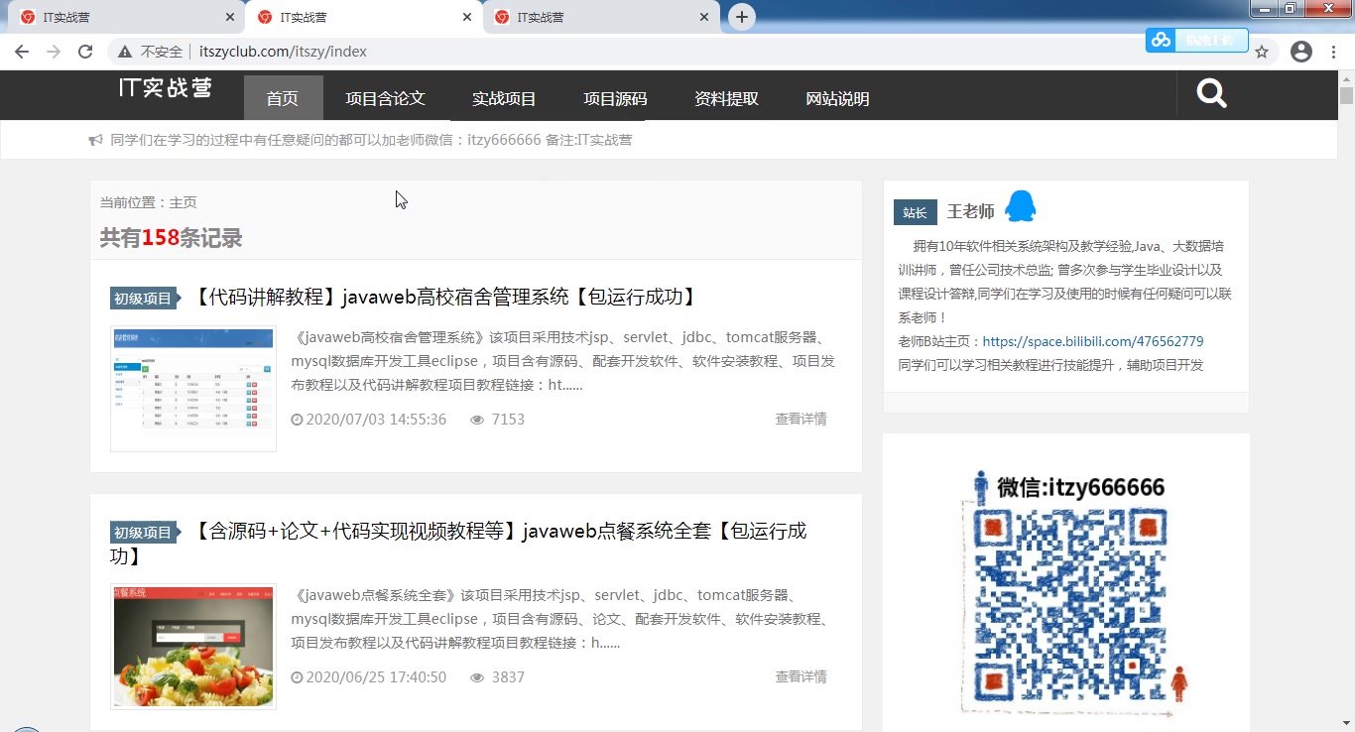Click the 共有158条记录 count text
1355x732 pixels.
tap(171, 238)
